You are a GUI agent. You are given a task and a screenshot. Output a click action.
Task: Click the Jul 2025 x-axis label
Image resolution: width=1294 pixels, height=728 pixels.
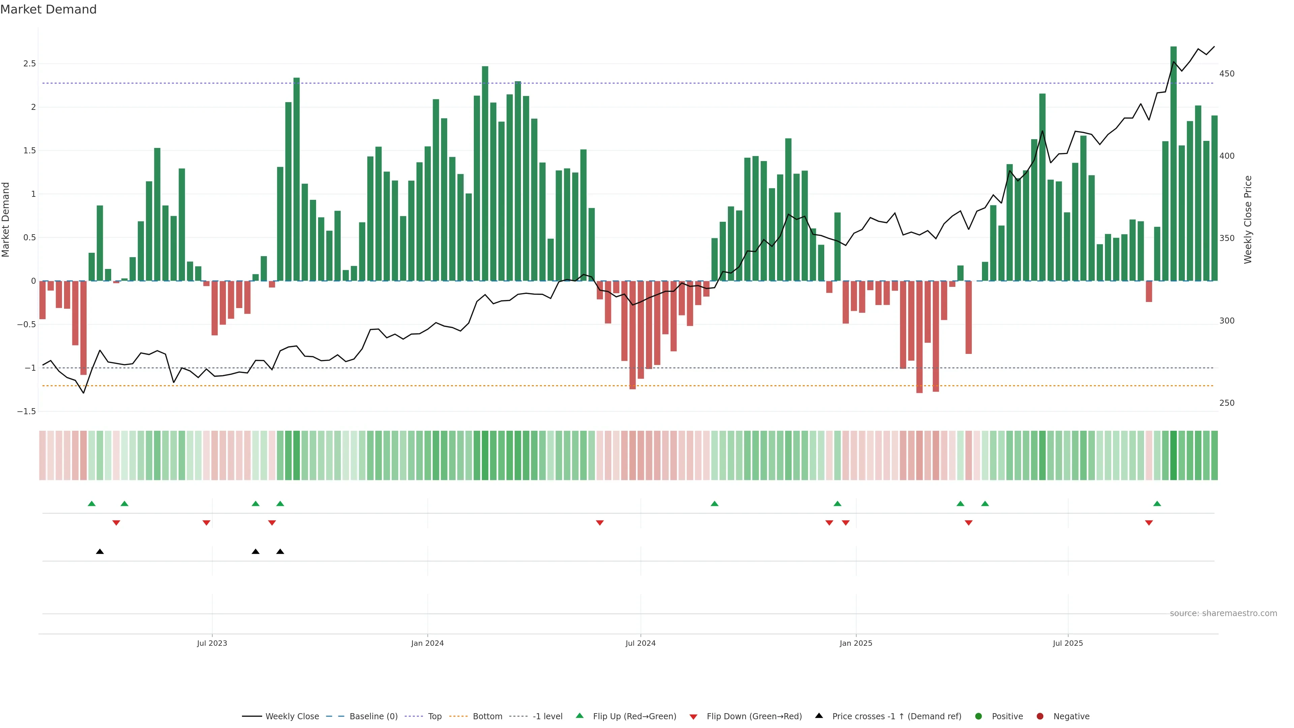[x=1068, y=643]
